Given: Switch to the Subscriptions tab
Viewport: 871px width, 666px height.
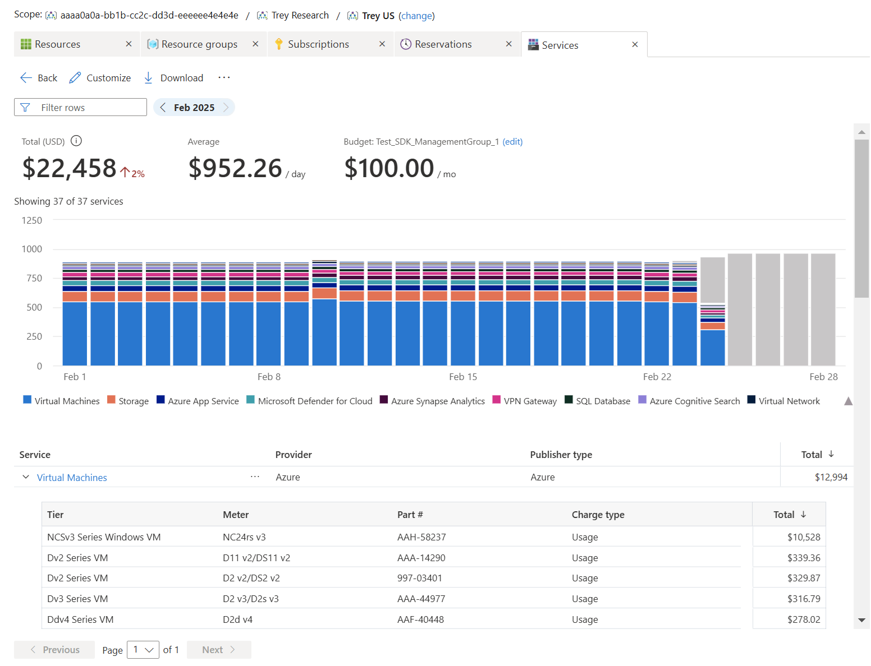Looking at the screenshot, I should click(318, 44).
